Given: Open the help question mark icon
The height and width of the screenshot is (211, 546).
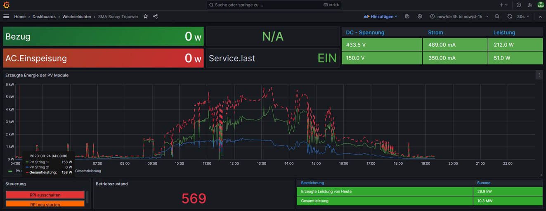Looking at the screenshot, I should click(519, 5).
